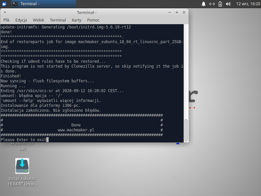
Task: Open the Xfce Whisker applications menu
Action: click(4, 4)
